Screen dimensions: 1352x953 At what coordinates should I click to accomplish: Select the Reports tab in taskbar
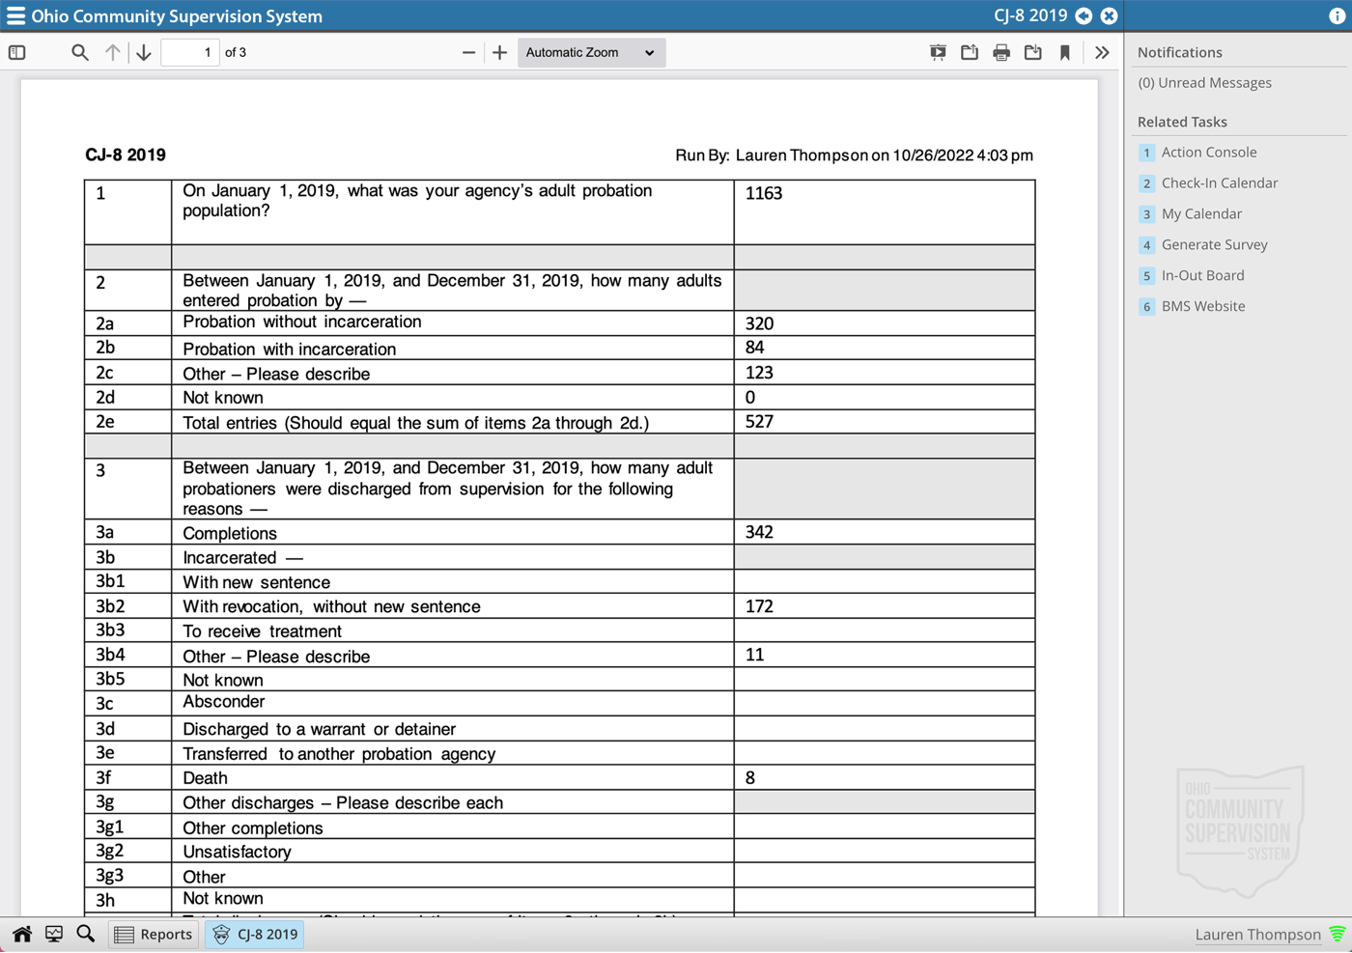[154, 934]
